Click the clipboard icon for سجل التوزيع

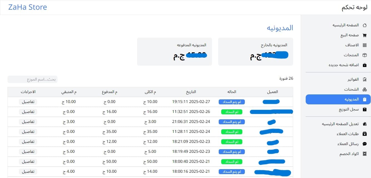click(365, 109)
